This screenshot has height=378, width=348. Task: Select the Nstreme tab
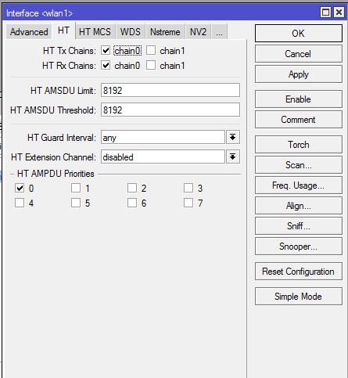click(x=165, y=32)
